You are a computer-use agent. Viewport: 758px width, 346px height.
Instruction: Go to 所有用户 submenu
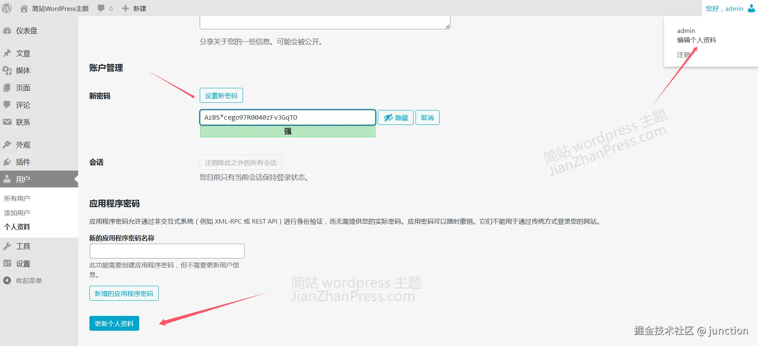click(x=17, y=198)
